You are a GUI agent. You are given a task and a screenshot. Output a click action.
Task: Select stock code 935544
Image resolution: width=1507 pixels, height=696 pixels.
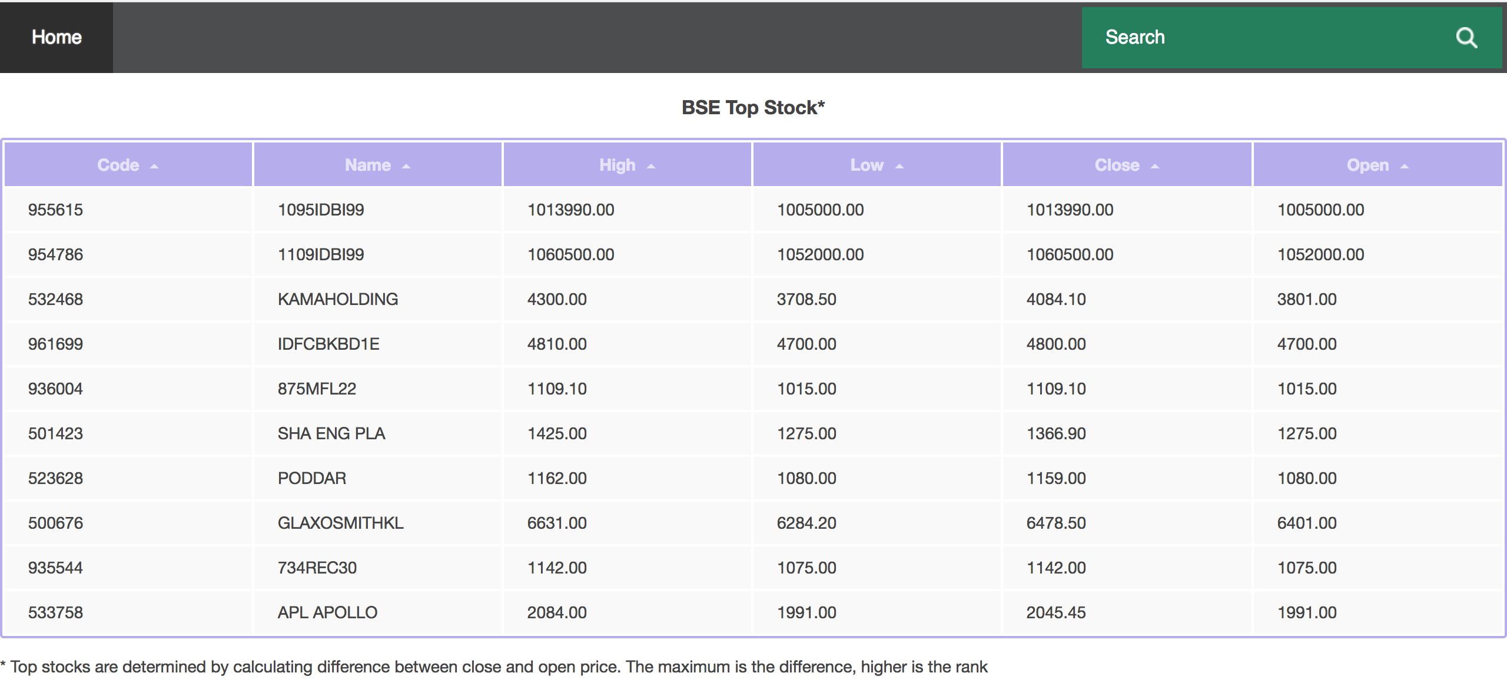tap(55, 568)
